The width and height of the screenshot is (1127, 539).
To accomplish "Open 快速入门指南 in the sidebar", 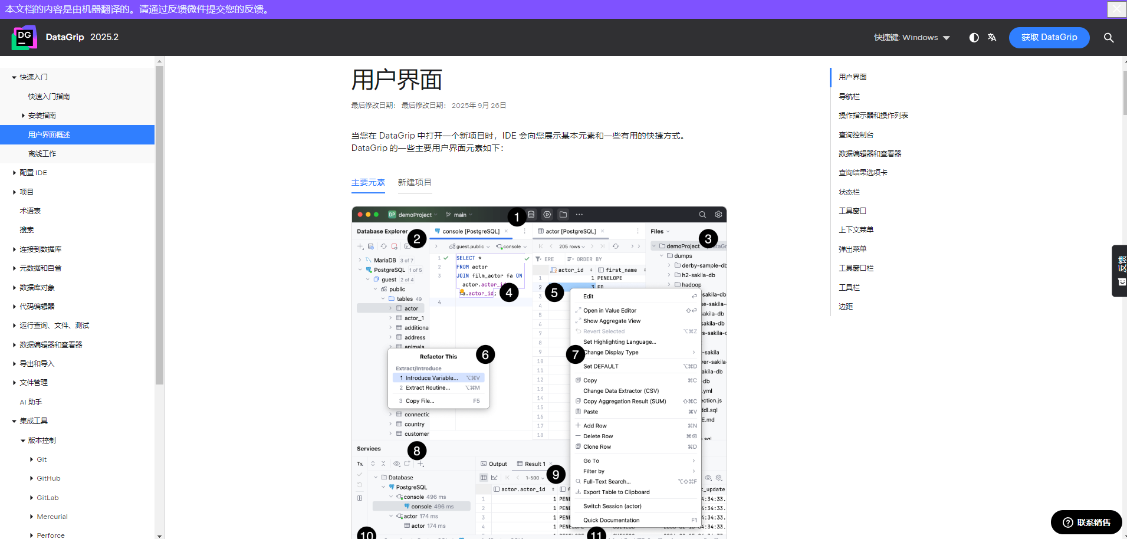I will (49, 97).
